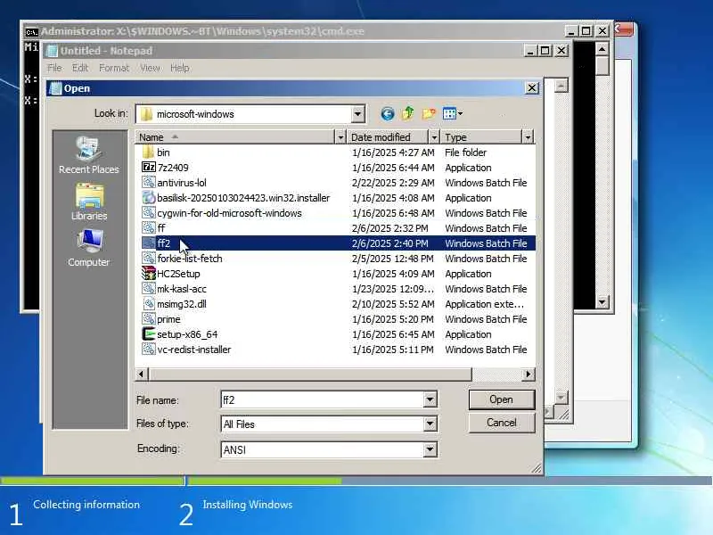The image size is (713, 535).
Task: Select the ff batch file icon
Action: [148, 227]
